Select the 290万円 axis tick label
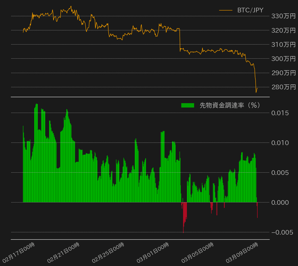The width and height of the screenshot is (298, 266). pyautogui.click(x=283, y=73)
